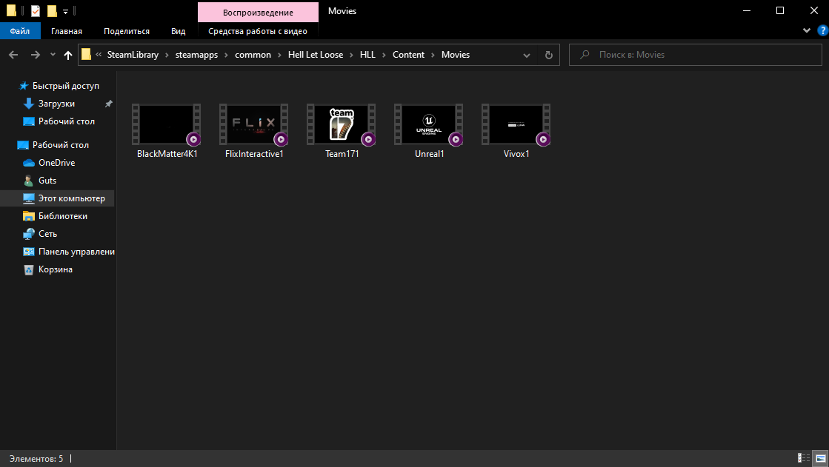
Task: Expand chevron after Content in breadcrumb
Action: click(x=433, y=55)
